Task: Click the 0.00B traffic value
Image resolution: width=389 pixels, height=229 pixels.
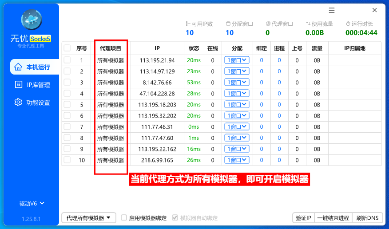Action: click(314, 33)
